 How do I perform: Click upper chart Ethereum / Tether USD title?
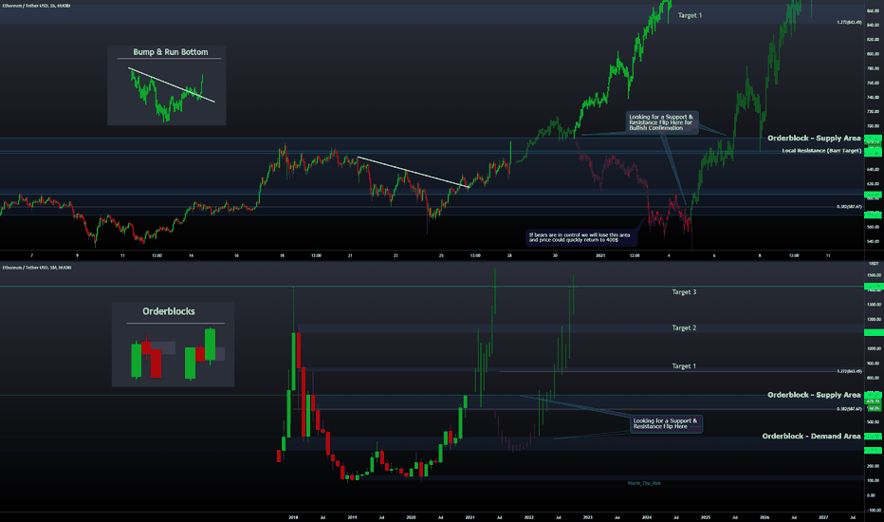tap(34, 6)
